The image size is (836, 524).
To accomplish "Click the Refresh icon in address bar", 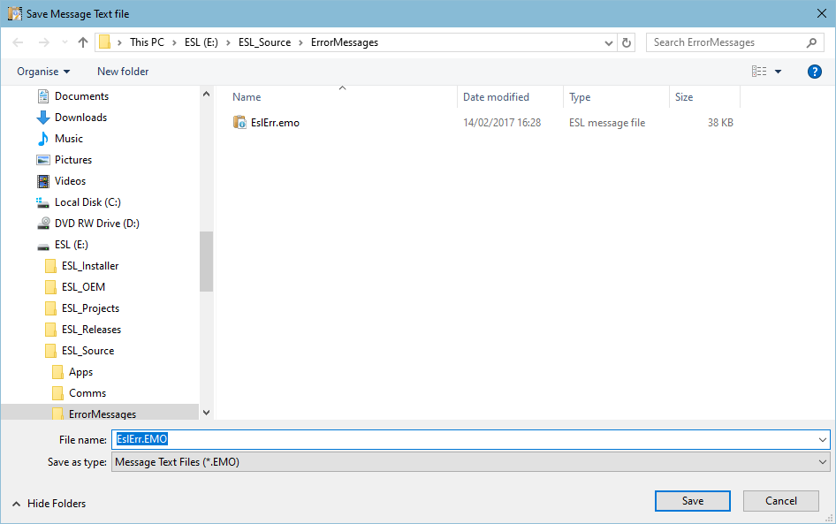I will point(627,42).
